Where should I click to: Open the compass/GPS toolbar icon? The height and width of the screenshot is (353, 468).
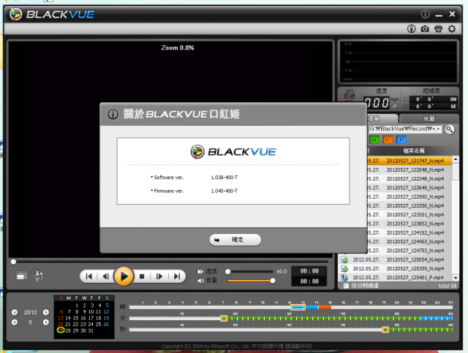pos(411,29)
